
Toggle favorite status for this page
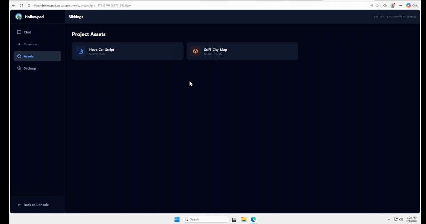tap(377, 5)
